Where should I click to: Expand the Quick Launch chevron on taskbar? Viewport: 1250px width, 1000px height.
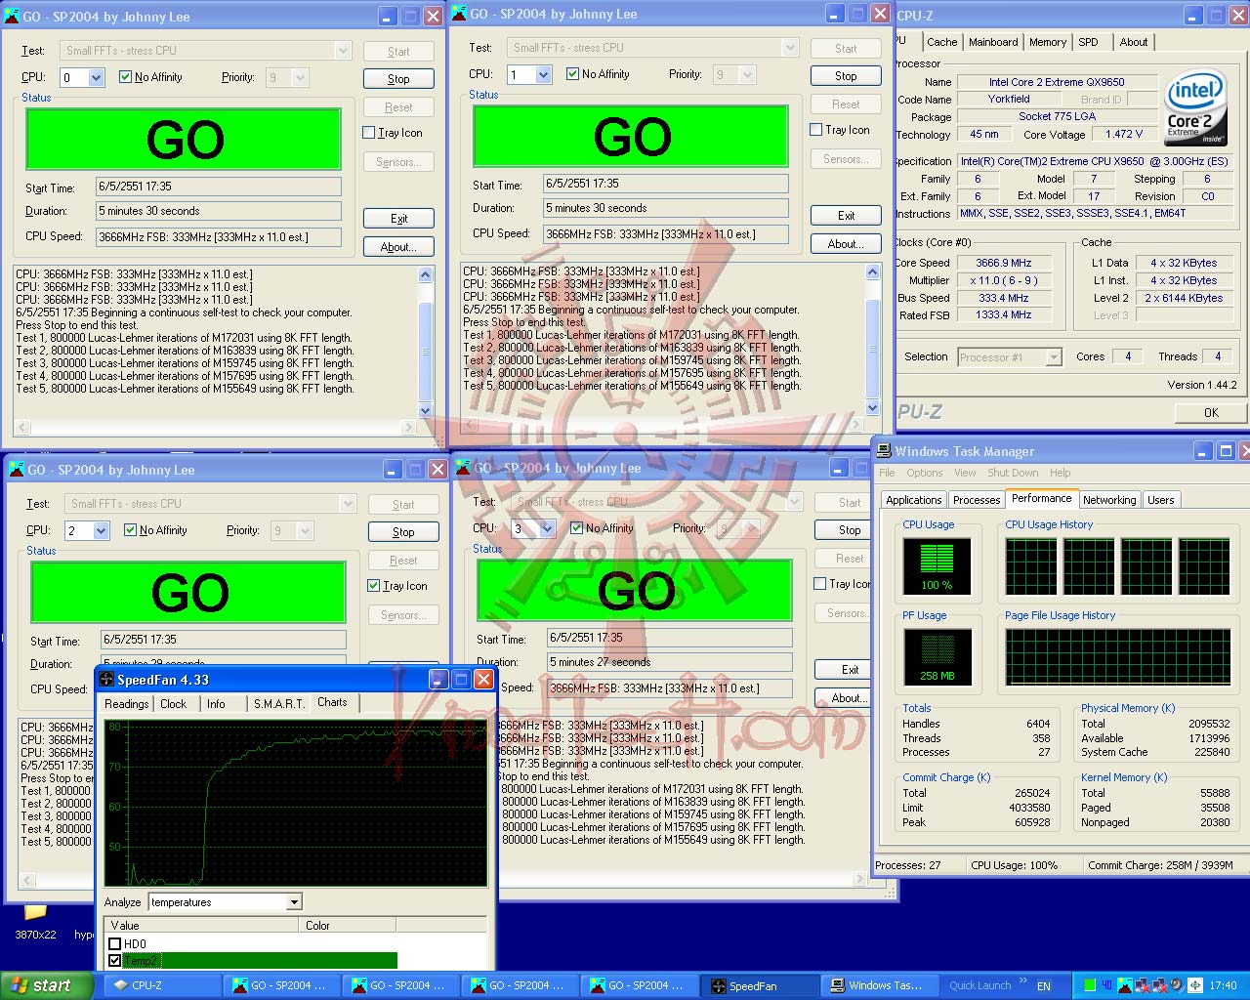click(1022, 980)
